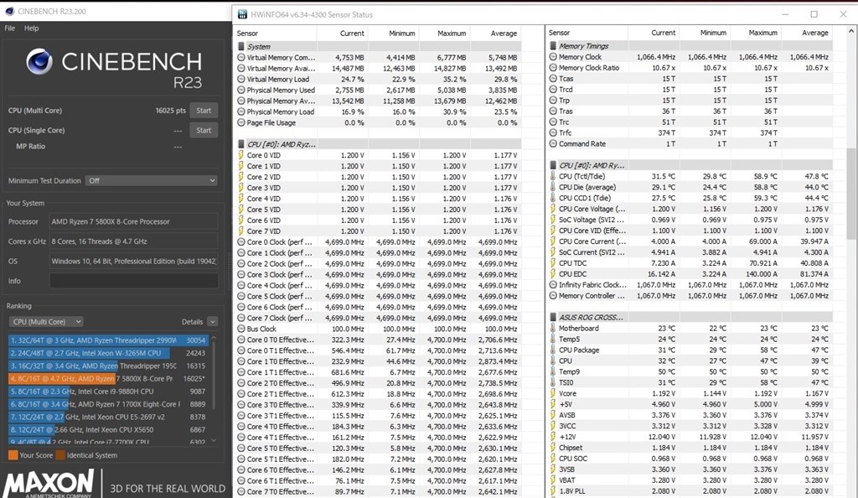This screenshot has width=858, height=498.
Task: Select the Xeon E5-2697 v2 ranking entry
Action: 108,417
